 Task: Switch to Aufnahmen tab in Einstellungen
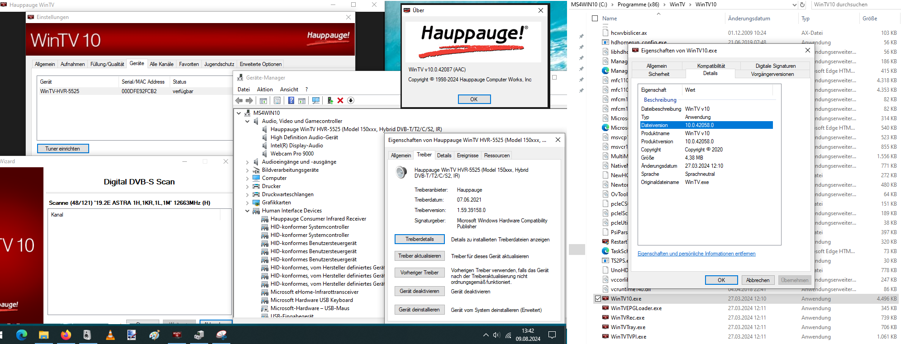[73, 64]
